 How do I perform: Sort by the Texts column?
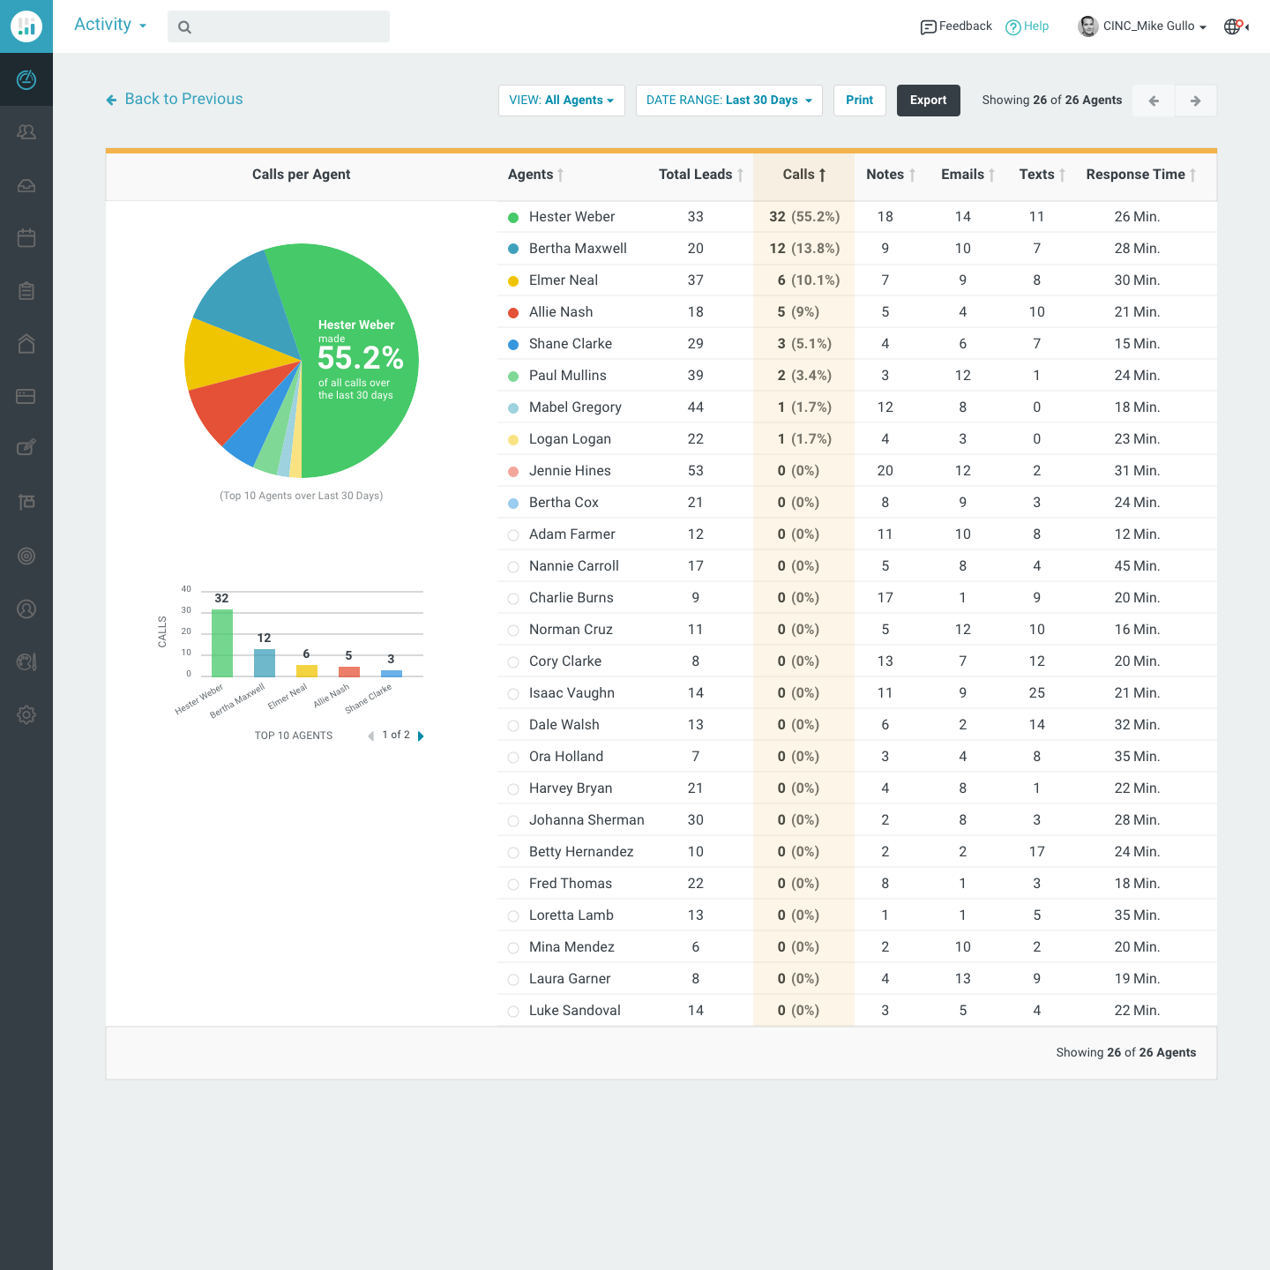(x=1042, y=175)
